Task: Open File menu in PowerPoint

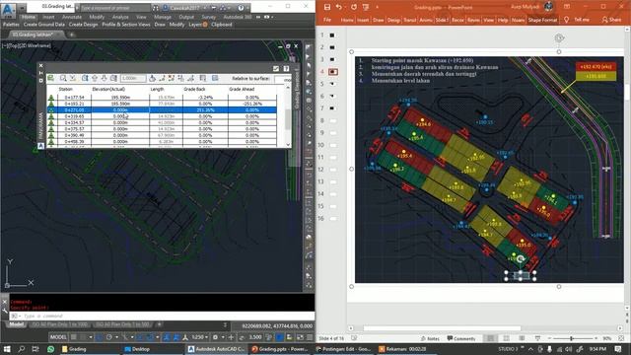Action: pyautogui.click(x=327, y=20)
